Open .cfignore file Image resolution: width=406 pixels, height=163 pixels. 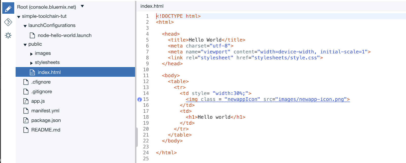click(x=41, y=82)
